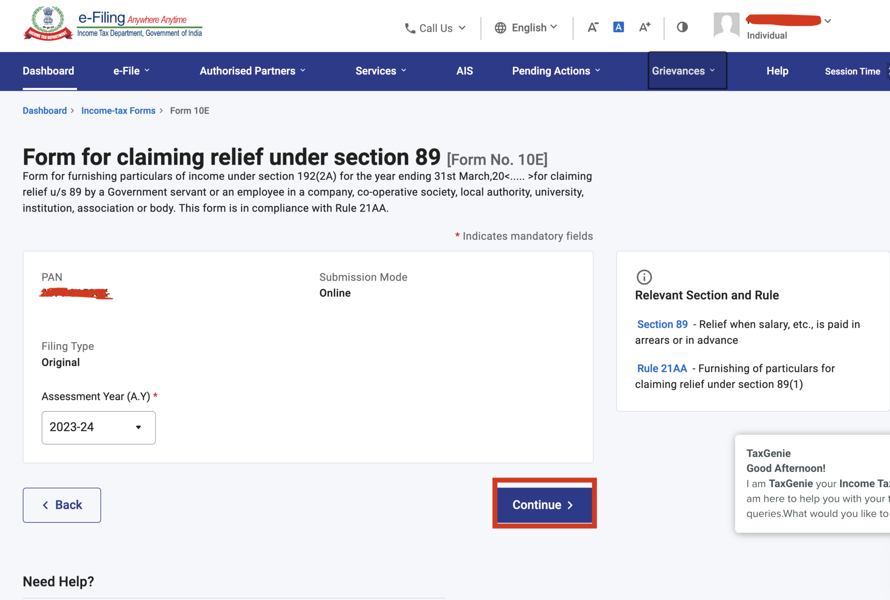Open the Section 89 link
Image resolution: width=890 pixels, height=600 pixels.
pyautogui.click(x=661, y=324)
